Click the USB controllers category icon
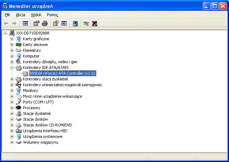229x162 pixels. click(19, 85)
